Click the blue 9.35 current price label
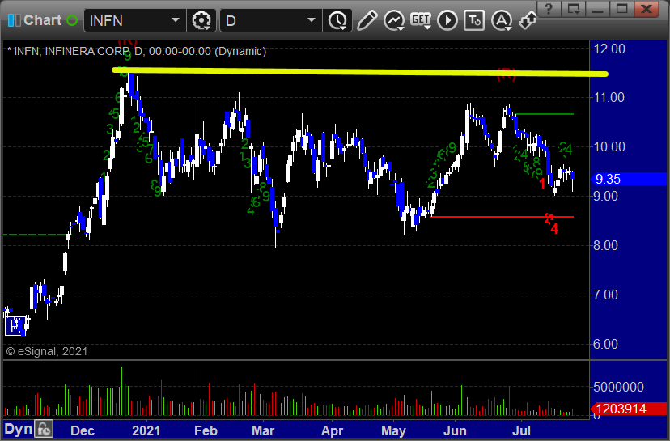Screen dimensions: 670x441 point(628,179)
